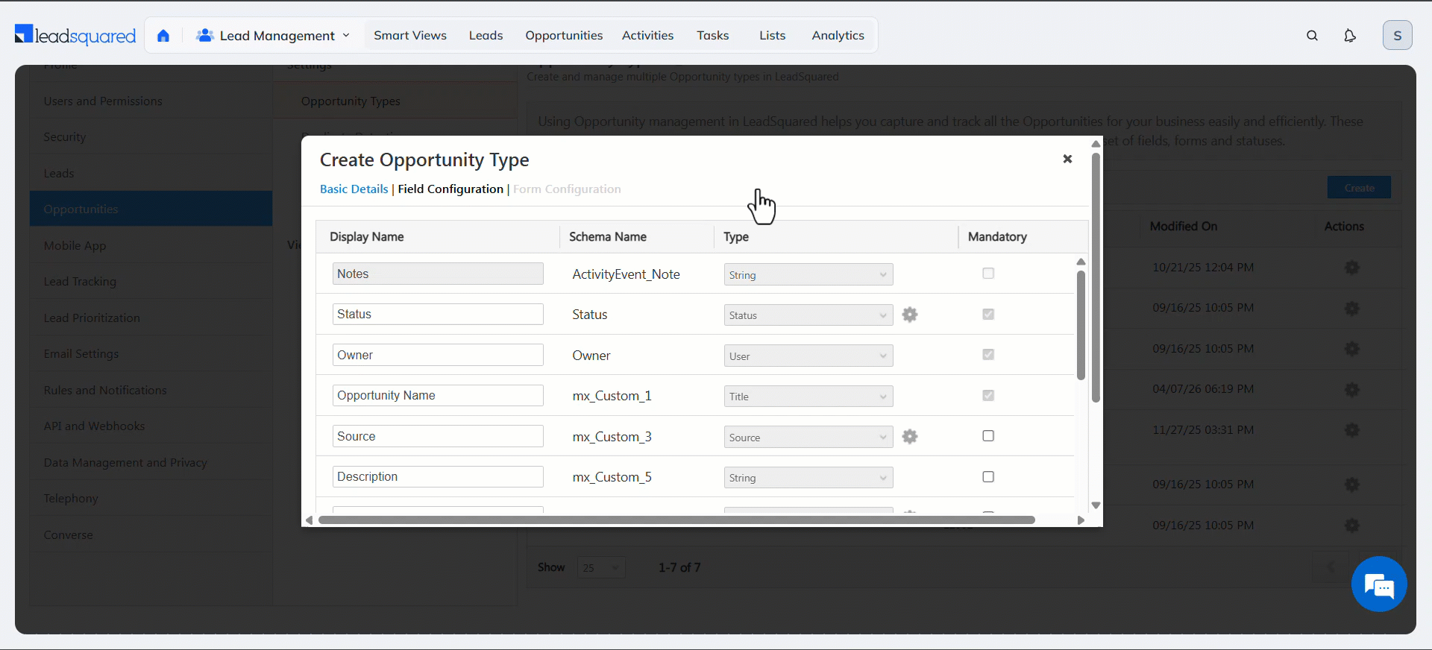Screen dimensions: 1432x650
Task: Toggle the Mandatory checkbox for Notes
Action: 988,274
